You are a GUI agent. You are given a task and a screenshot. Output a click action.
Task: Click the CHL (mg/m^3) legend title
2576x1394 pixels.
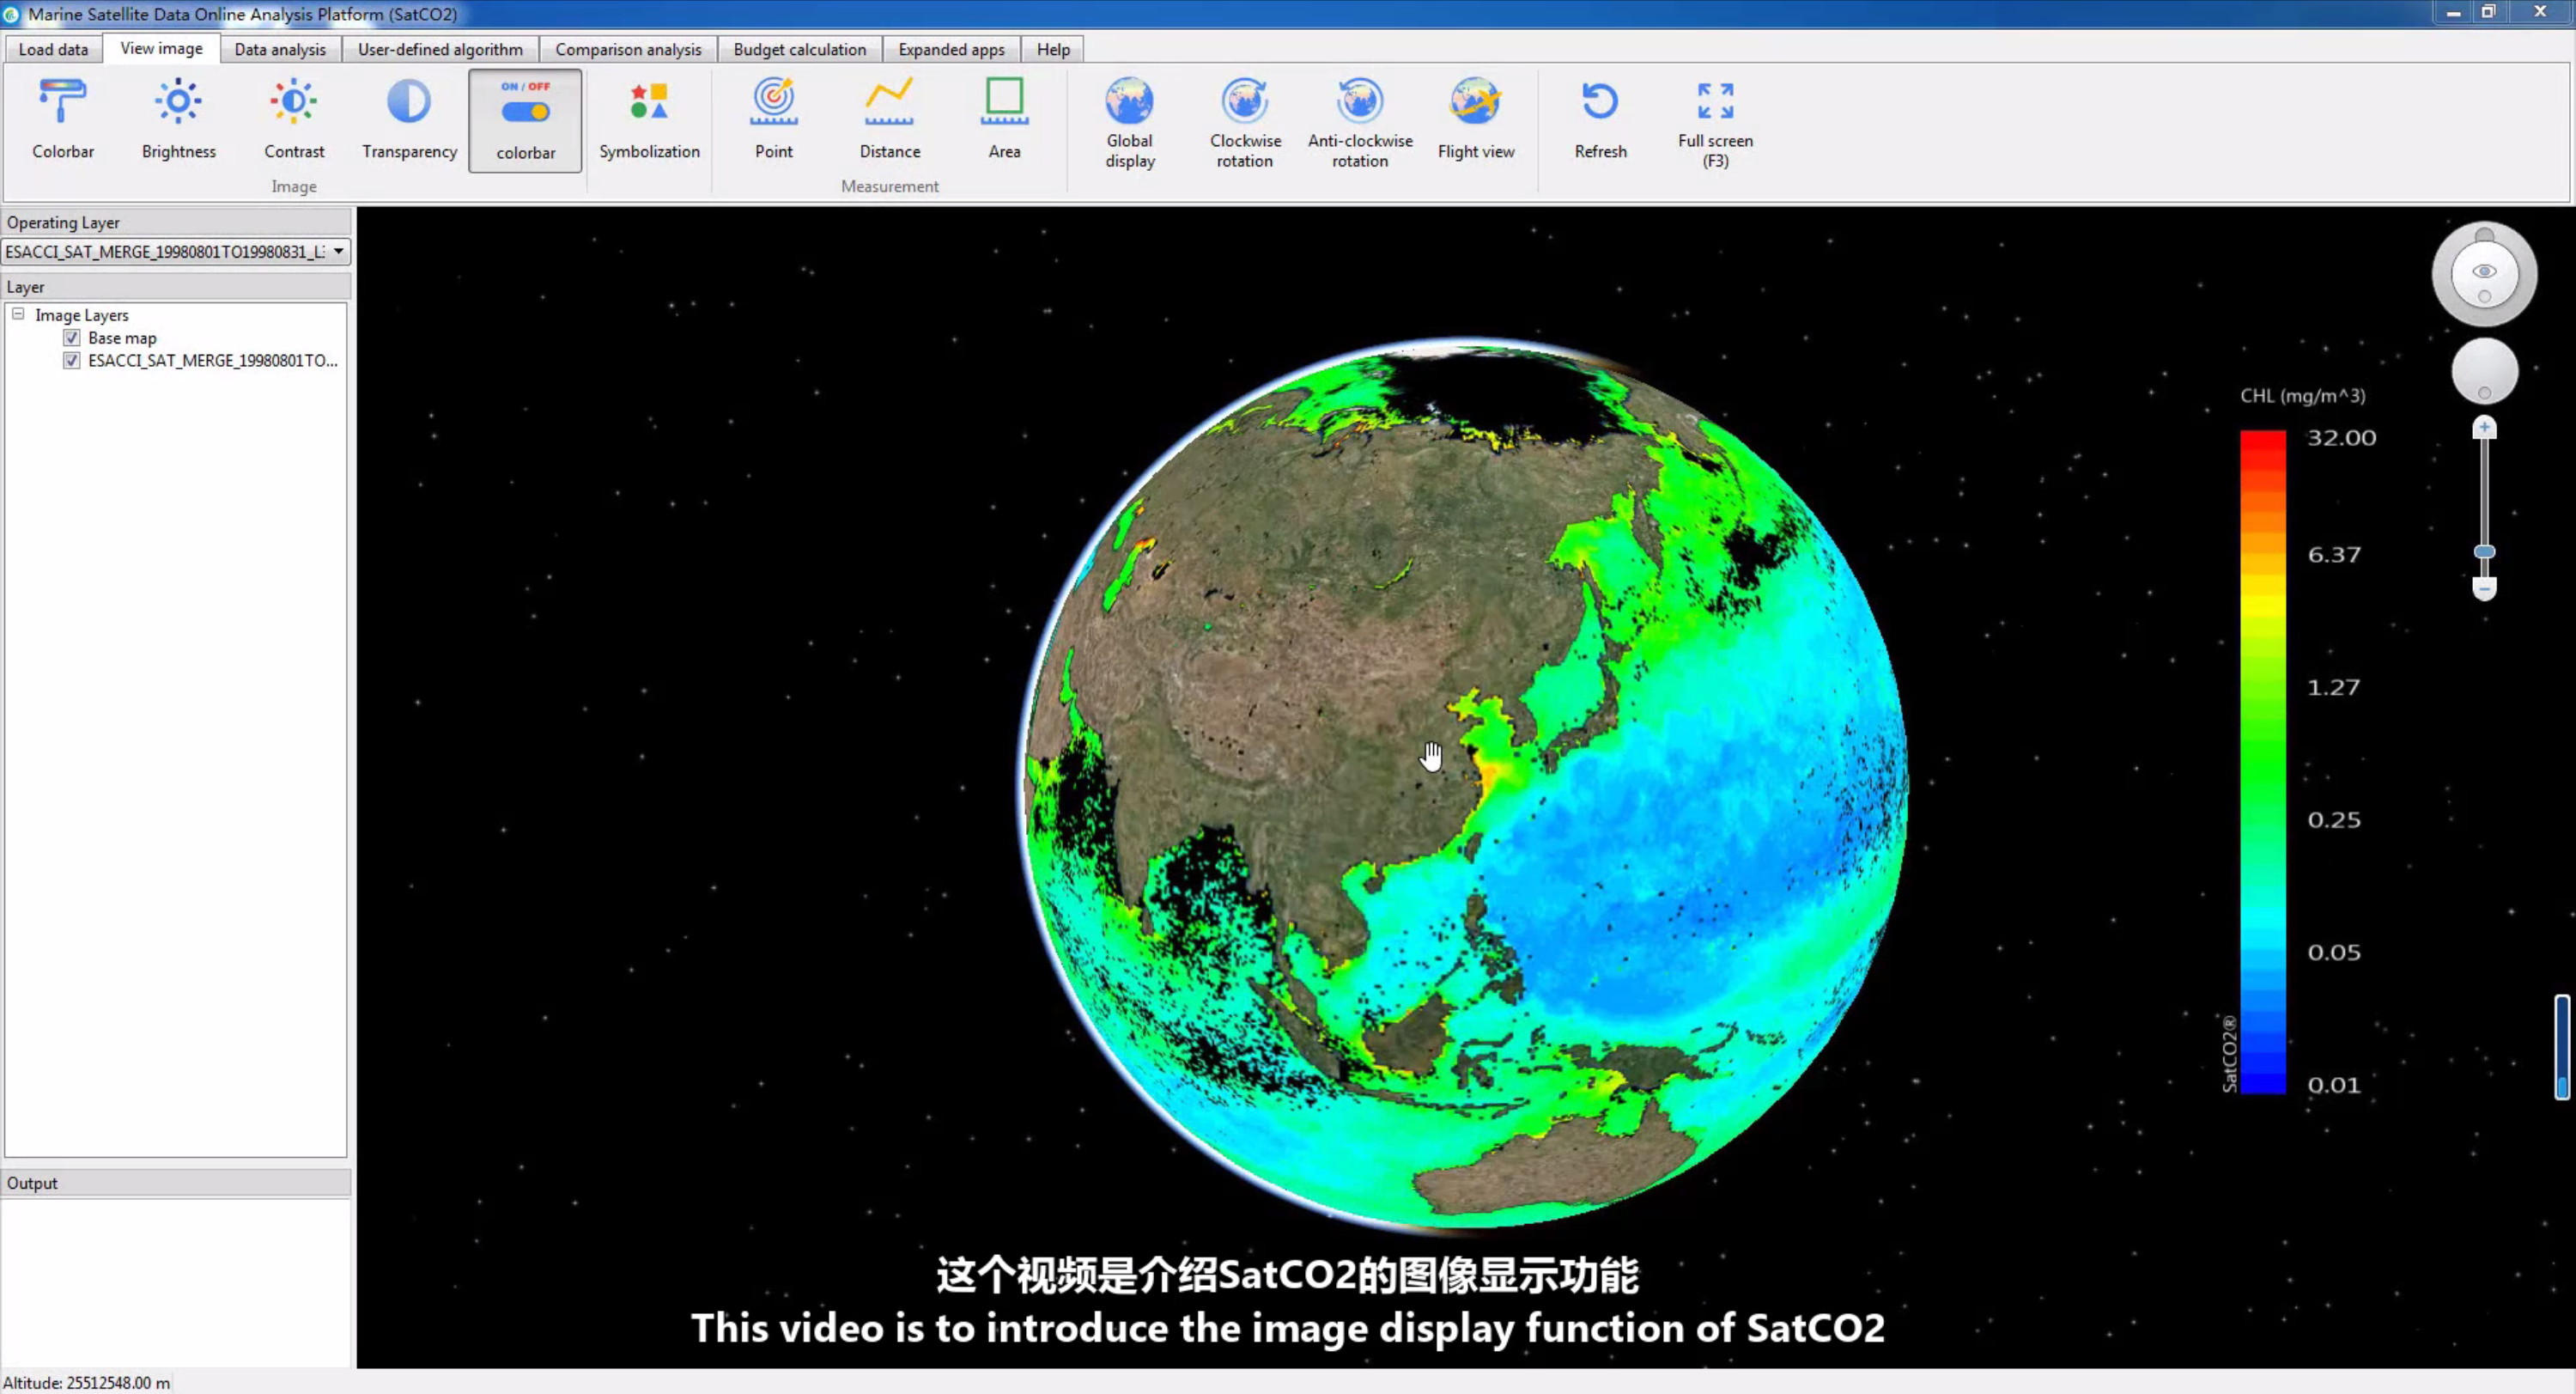pos(2302,396)
